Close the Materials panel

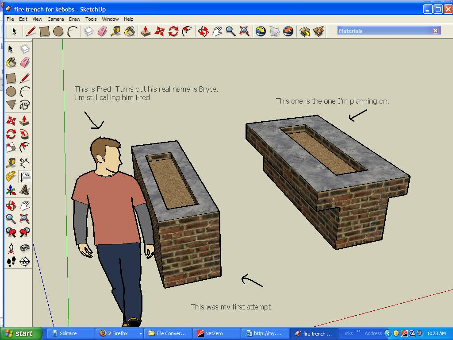pyautogui.click(x=435, y=31)
